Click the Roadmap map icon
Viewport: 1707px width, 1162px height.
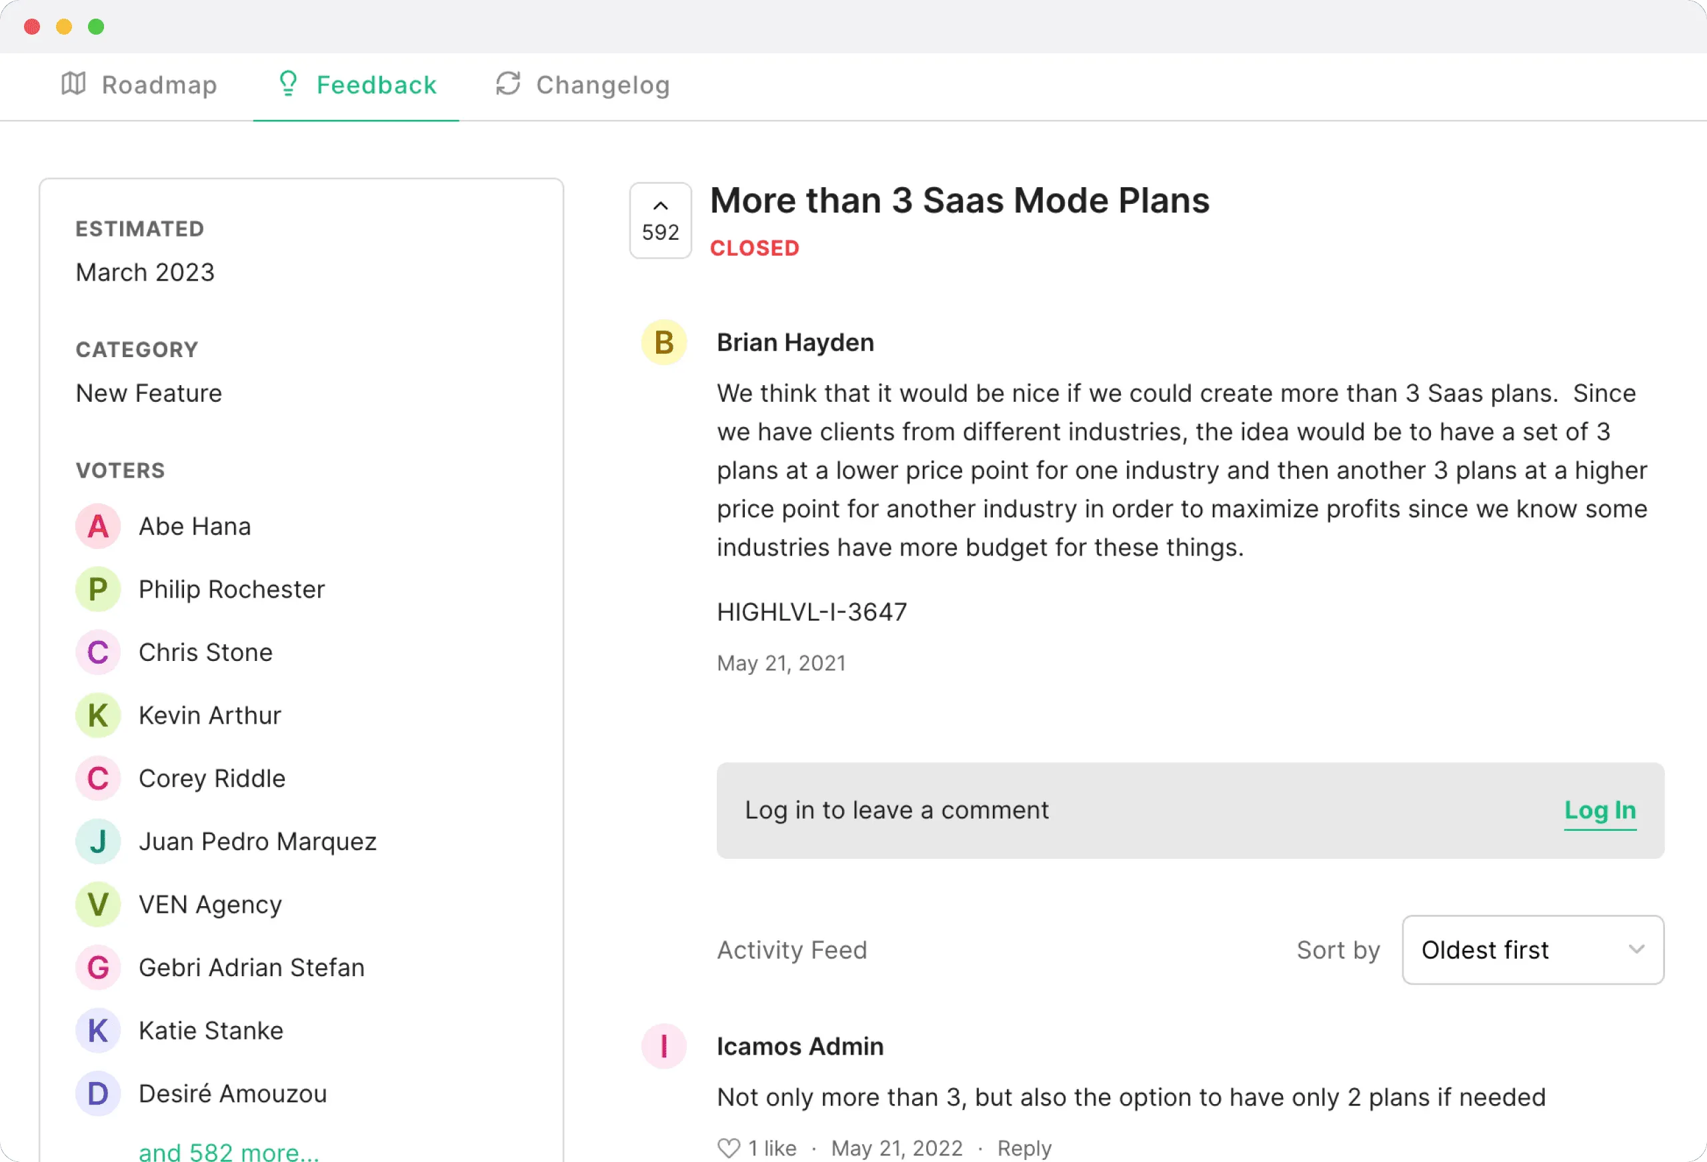(73, 84)
